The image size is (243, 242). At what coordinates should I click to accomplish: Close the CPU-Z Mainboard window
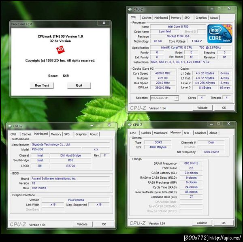click(109, 125)
